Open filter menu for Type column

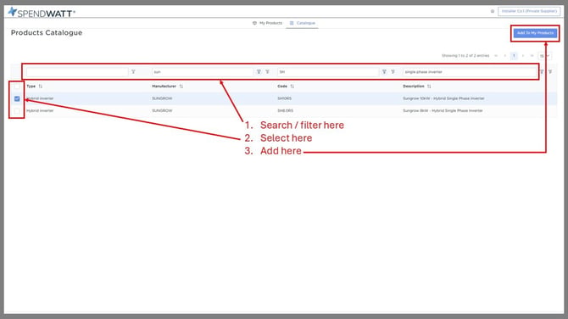pos(133,72)
